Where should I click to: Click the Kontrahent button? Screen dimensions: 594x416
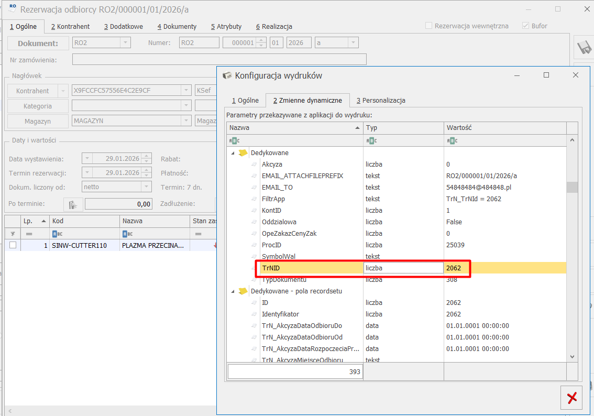pyautogui.click(x=32, y=91)
